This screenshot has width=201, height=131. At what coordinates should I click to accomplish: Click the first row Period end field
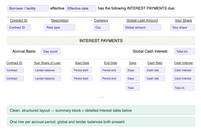[110, 70]
